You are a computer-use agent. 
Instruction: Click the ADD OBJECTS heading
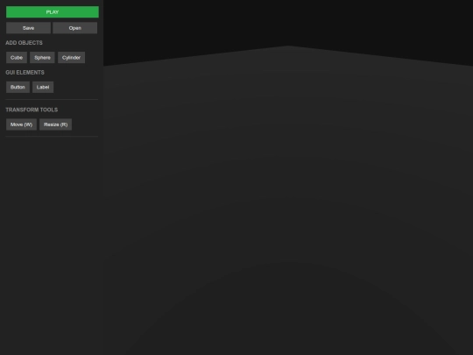[25, 43]
